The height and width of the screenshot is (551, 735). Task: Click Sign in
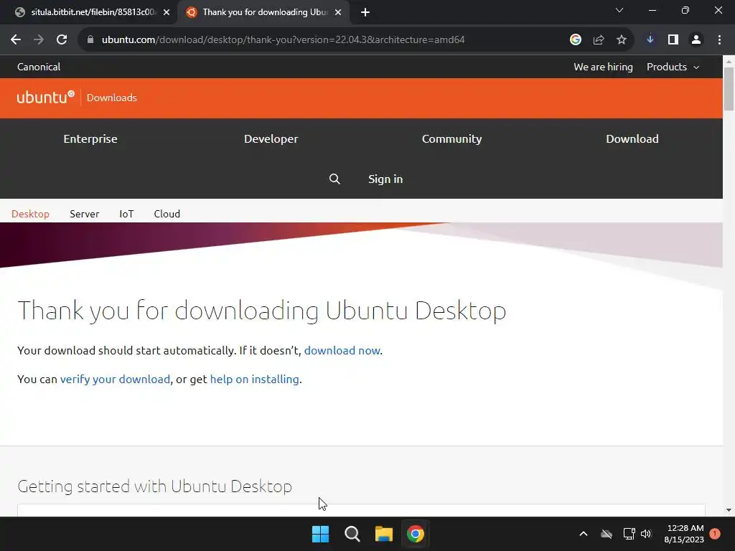(x=385, y=179)
